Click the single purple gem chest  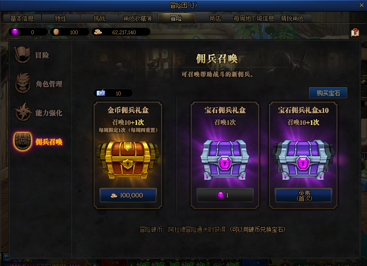pos(225,160)
